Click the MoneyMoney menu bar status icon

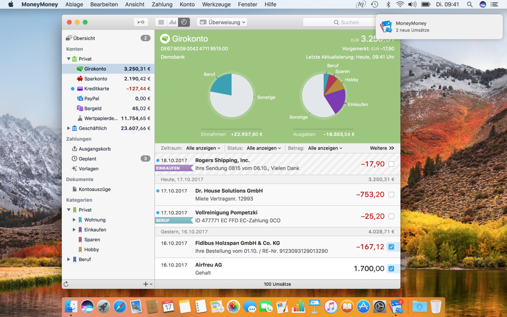click(361, 5)
